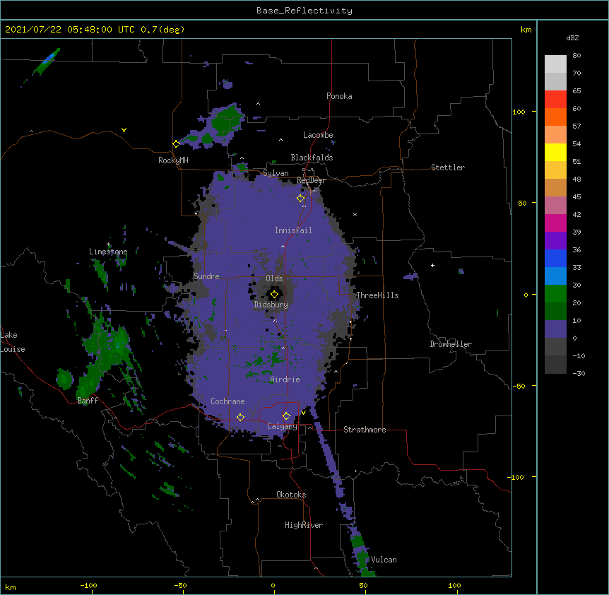The width and height of the screenshot is (609, 595).
Task: Click the Okotoks label
Action: tap(291, 495)
